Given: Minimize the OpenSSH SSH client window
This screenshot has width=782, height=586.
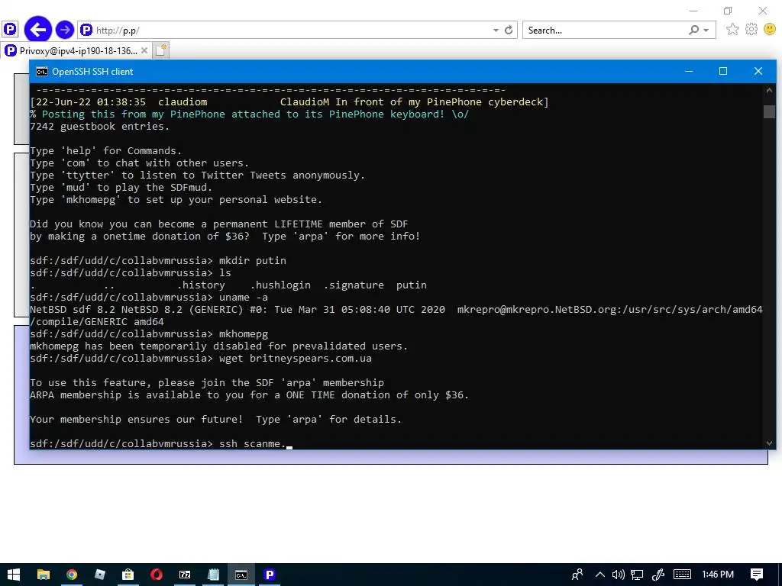Looking at the screenshot, I should (689, 71).
